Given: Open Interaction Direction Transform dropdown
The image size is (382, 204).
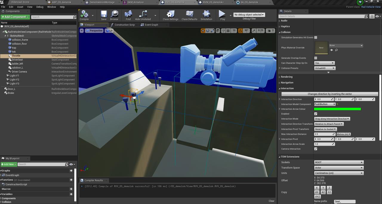Looking at the screenshot, I should pyautogui.click(x=329, y=124).
